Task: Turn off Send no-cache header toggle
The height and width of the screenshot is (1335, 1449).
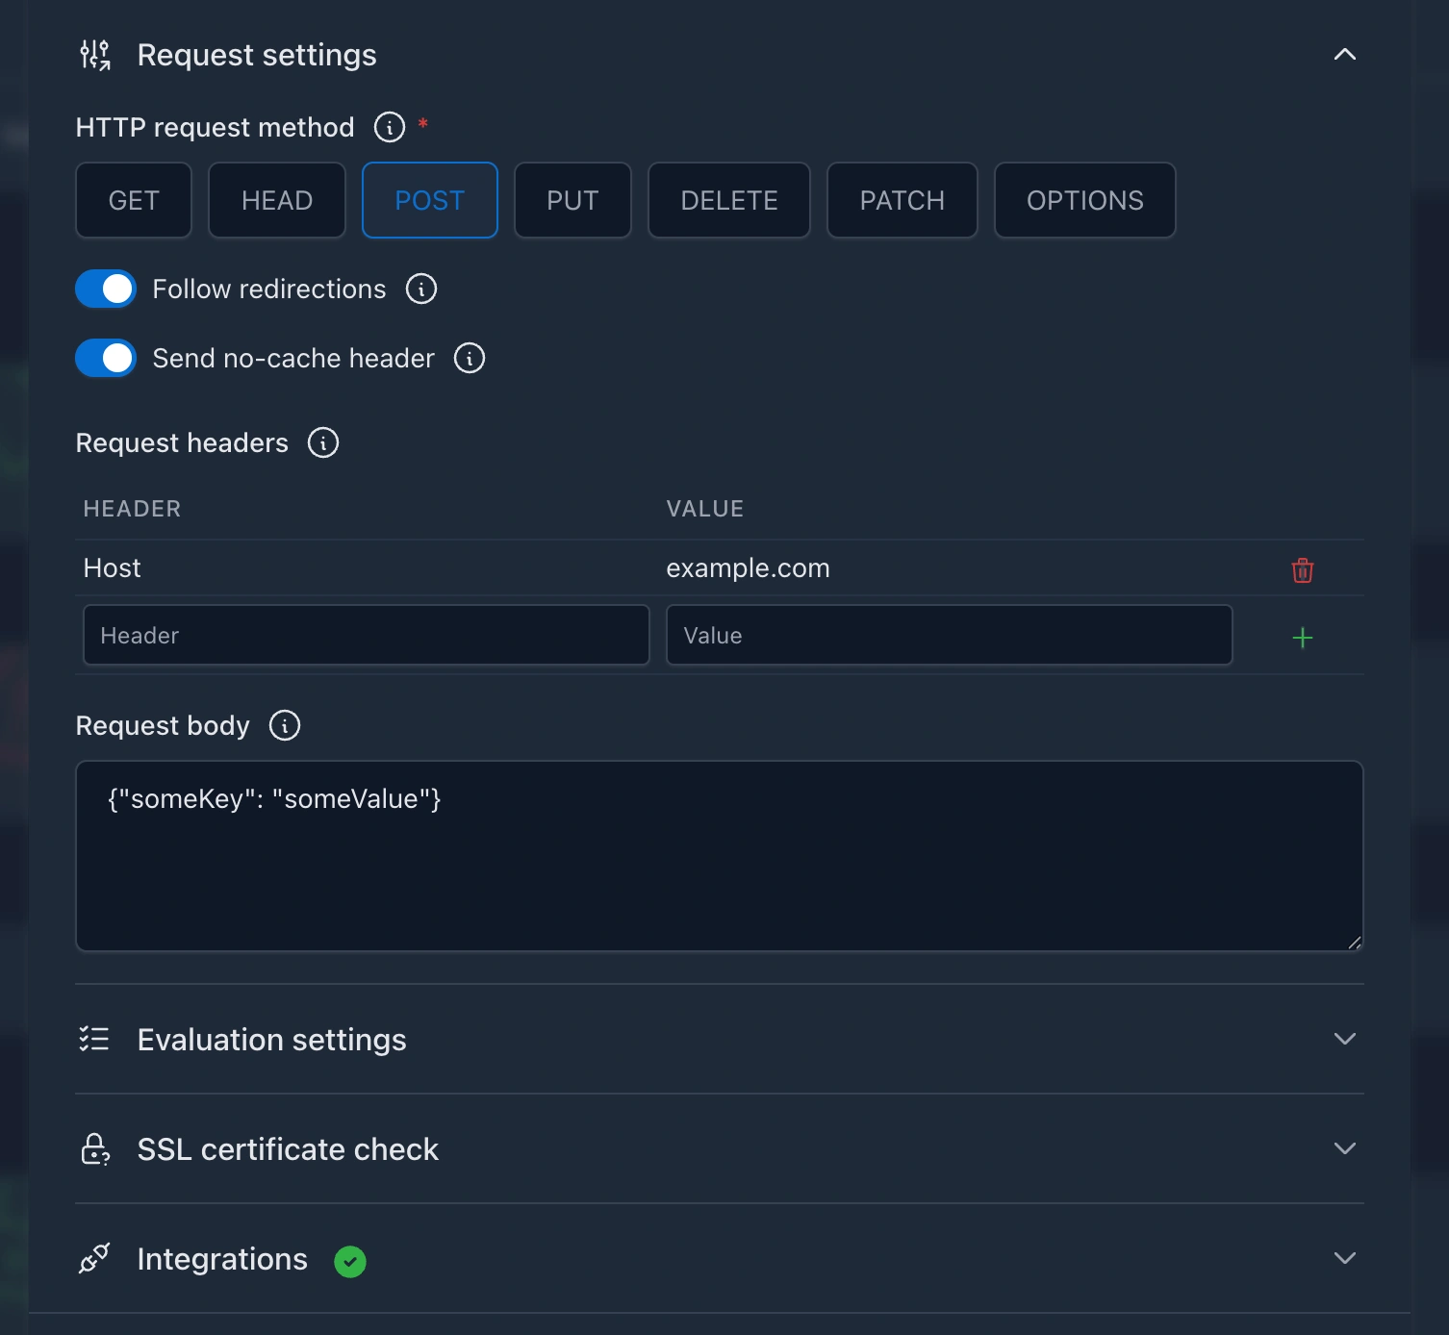Action: pos(106,358)
